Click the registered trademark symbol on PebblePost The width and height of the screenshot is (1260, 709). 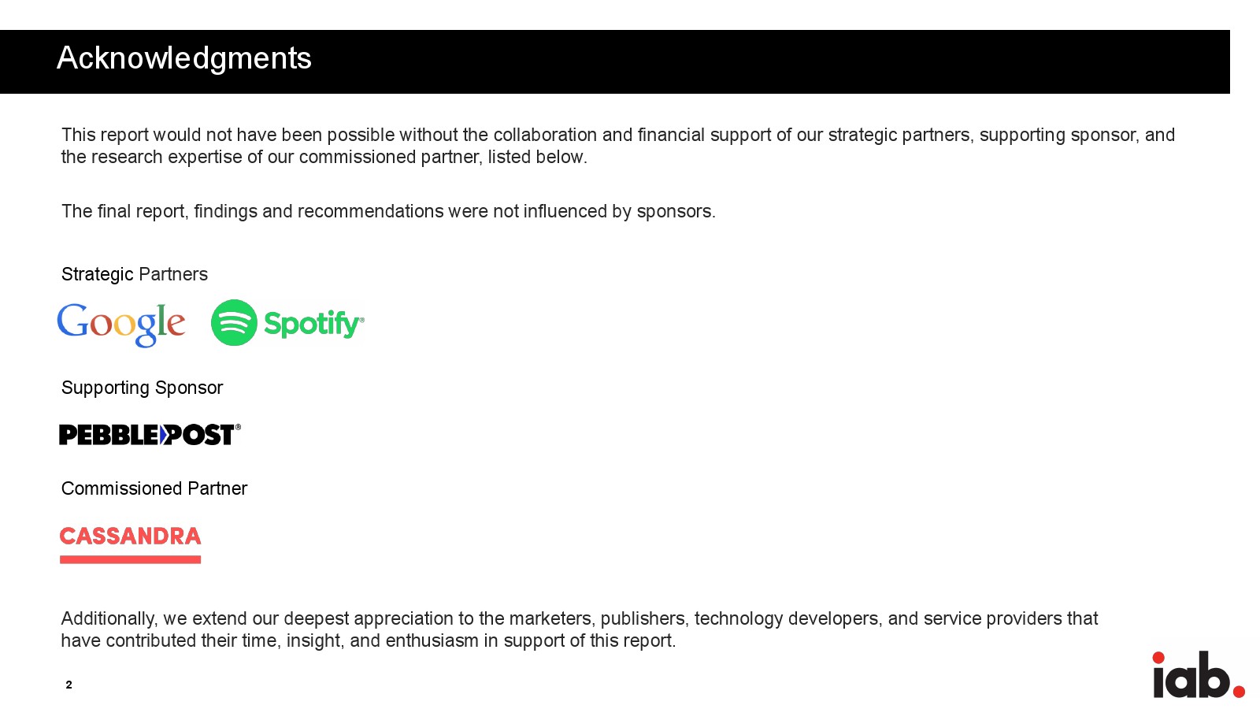(x=238, y=427)
